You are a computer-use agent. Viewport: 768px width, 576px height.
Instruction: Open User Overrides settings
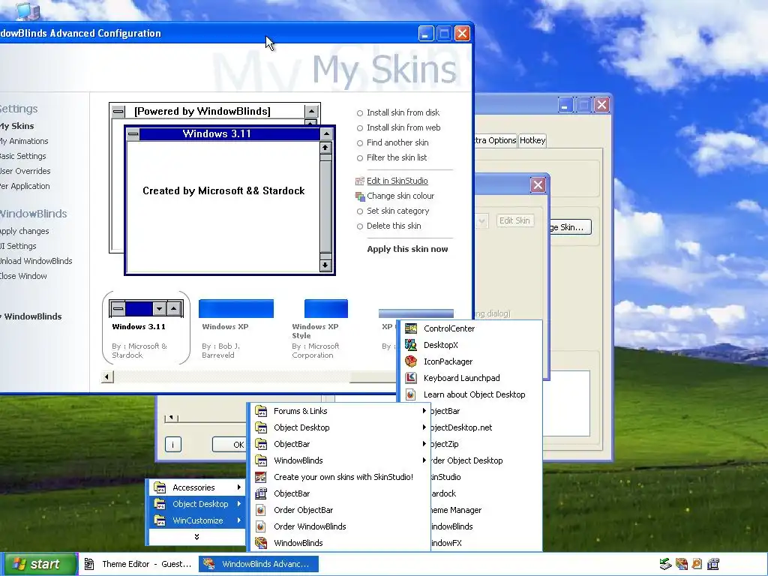pyautogui.click(x=25, y=171)
